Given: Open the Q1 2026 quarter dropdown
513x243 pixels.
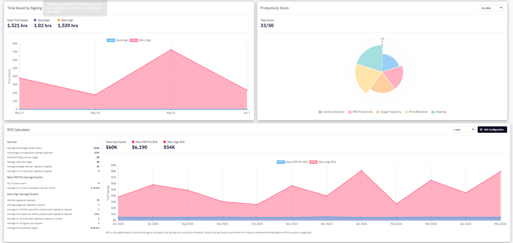Looking at the screenshot, I should (x=492, y=8).
